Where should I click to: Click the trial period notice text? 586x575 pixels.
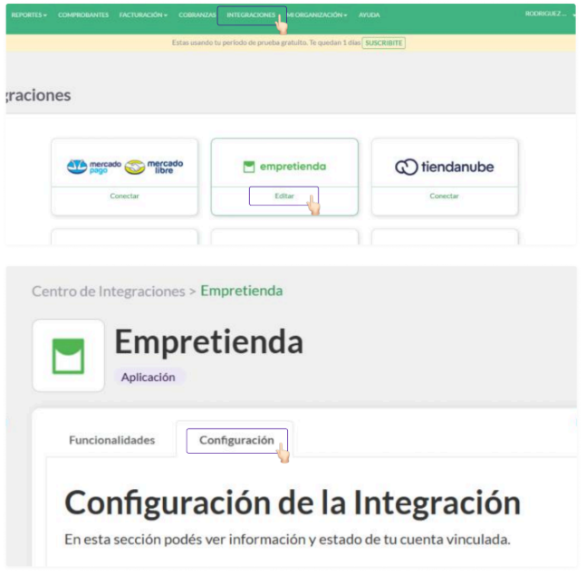[x=266, y=43]
